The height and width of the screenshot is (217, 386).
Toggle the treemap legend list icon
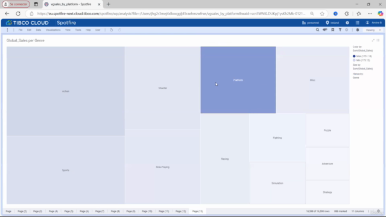(378, 40)
